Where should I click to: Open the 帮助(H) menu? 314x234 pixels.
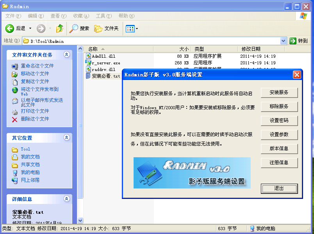127,16
